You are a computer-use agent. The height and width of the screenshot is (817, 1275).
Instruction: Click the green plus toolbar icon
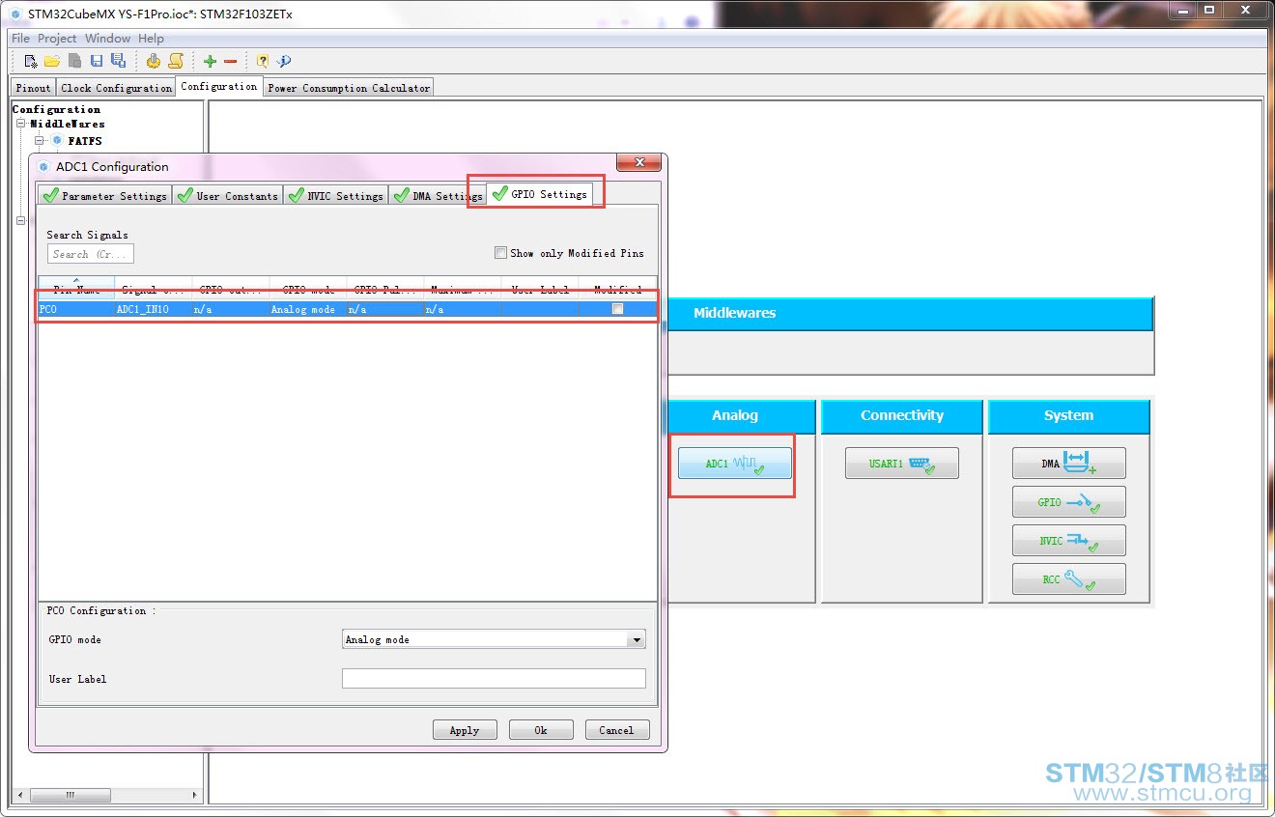[x=210, y=61]
